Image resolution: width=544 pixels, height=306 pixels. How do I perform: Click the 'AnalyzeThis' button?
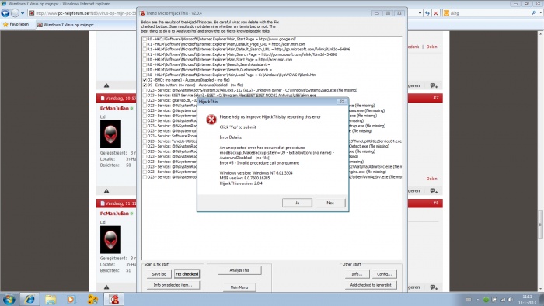click(x=239, y=270)
